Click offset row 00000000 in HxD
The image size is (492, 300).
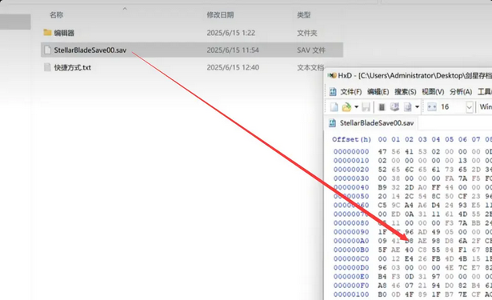(x=351, y=151)
